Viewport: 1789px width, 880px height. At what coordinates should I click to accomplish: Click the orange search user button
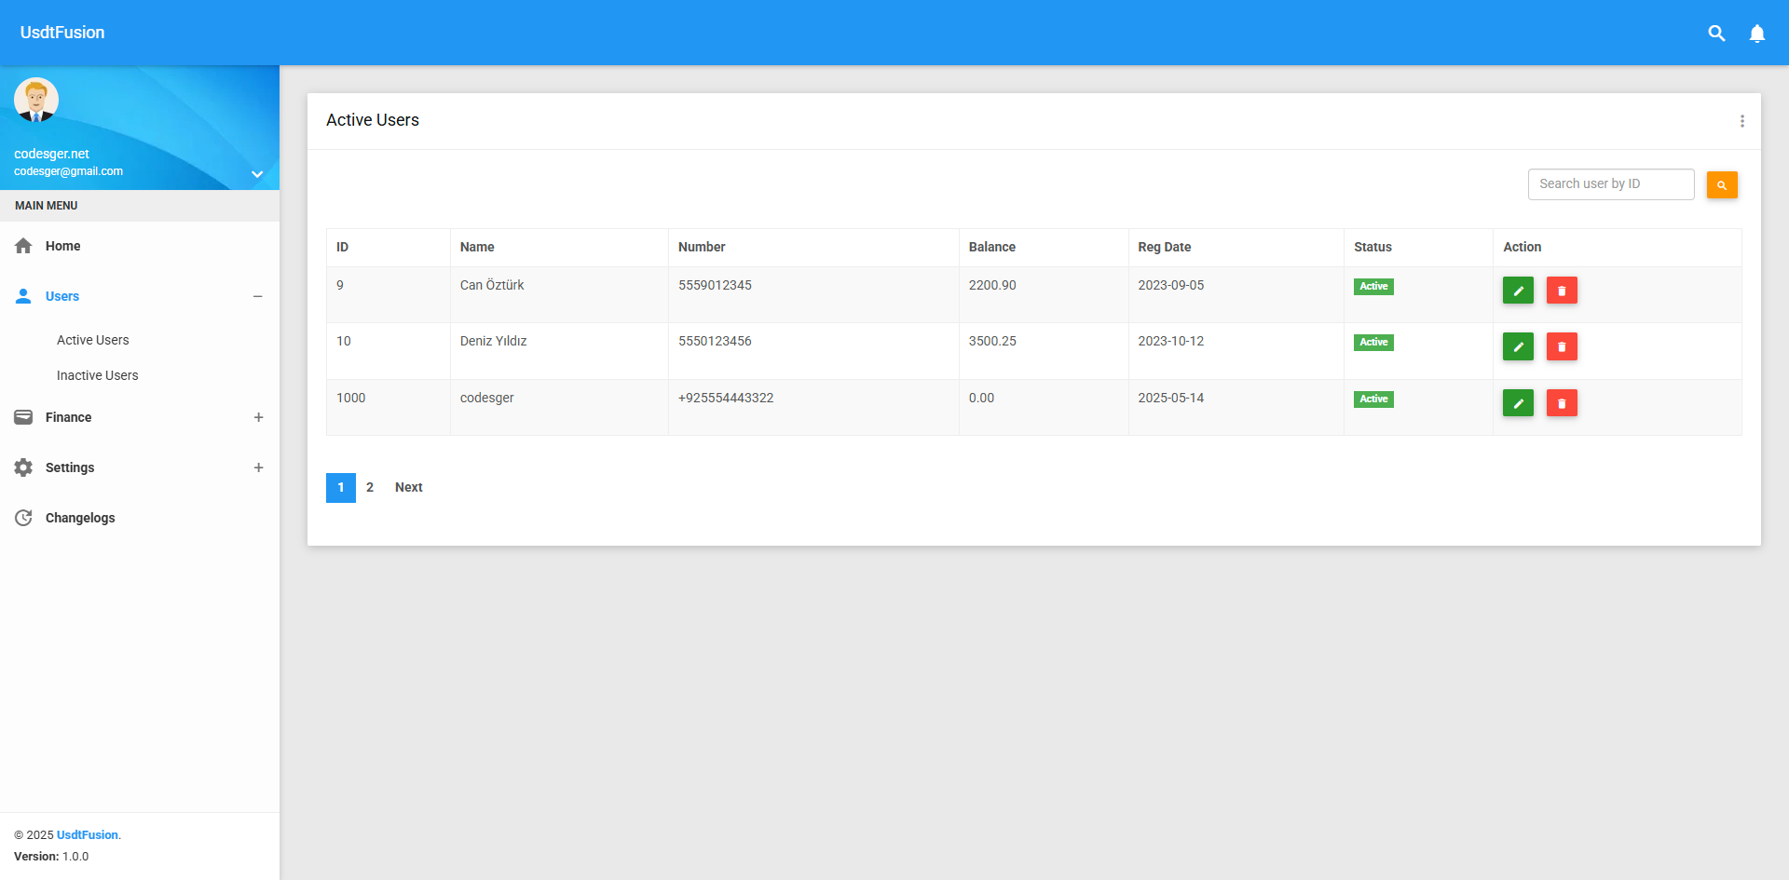pyautogui.click(x=1722, y=185)
